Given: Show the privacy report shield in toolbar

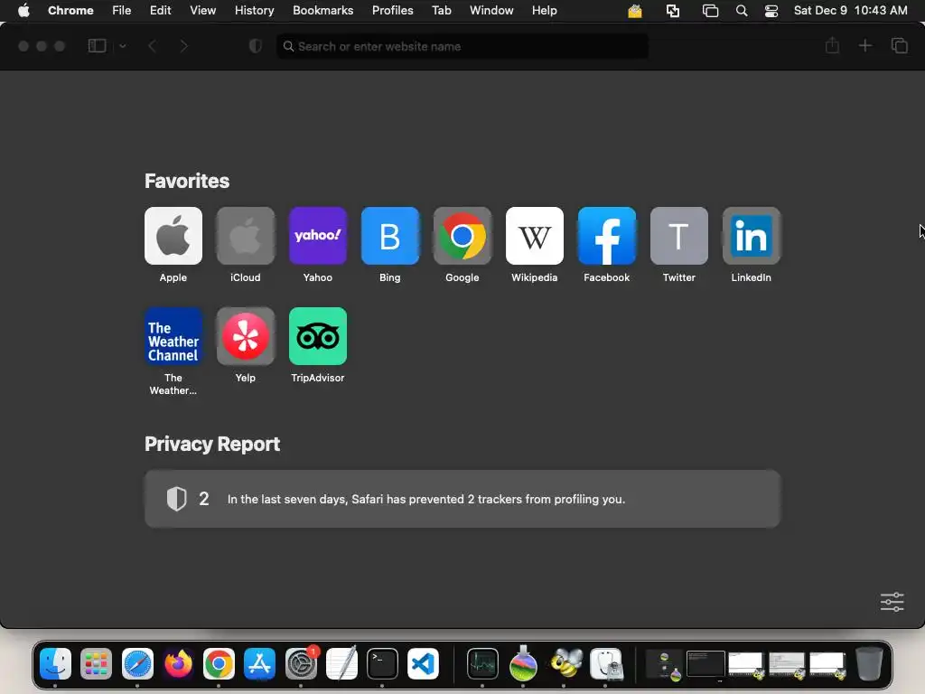Looking at the screenshot, I should point(256,46).
